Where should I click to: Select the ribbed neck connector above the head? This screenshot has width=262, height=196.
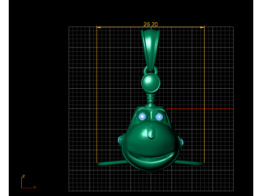151,99
